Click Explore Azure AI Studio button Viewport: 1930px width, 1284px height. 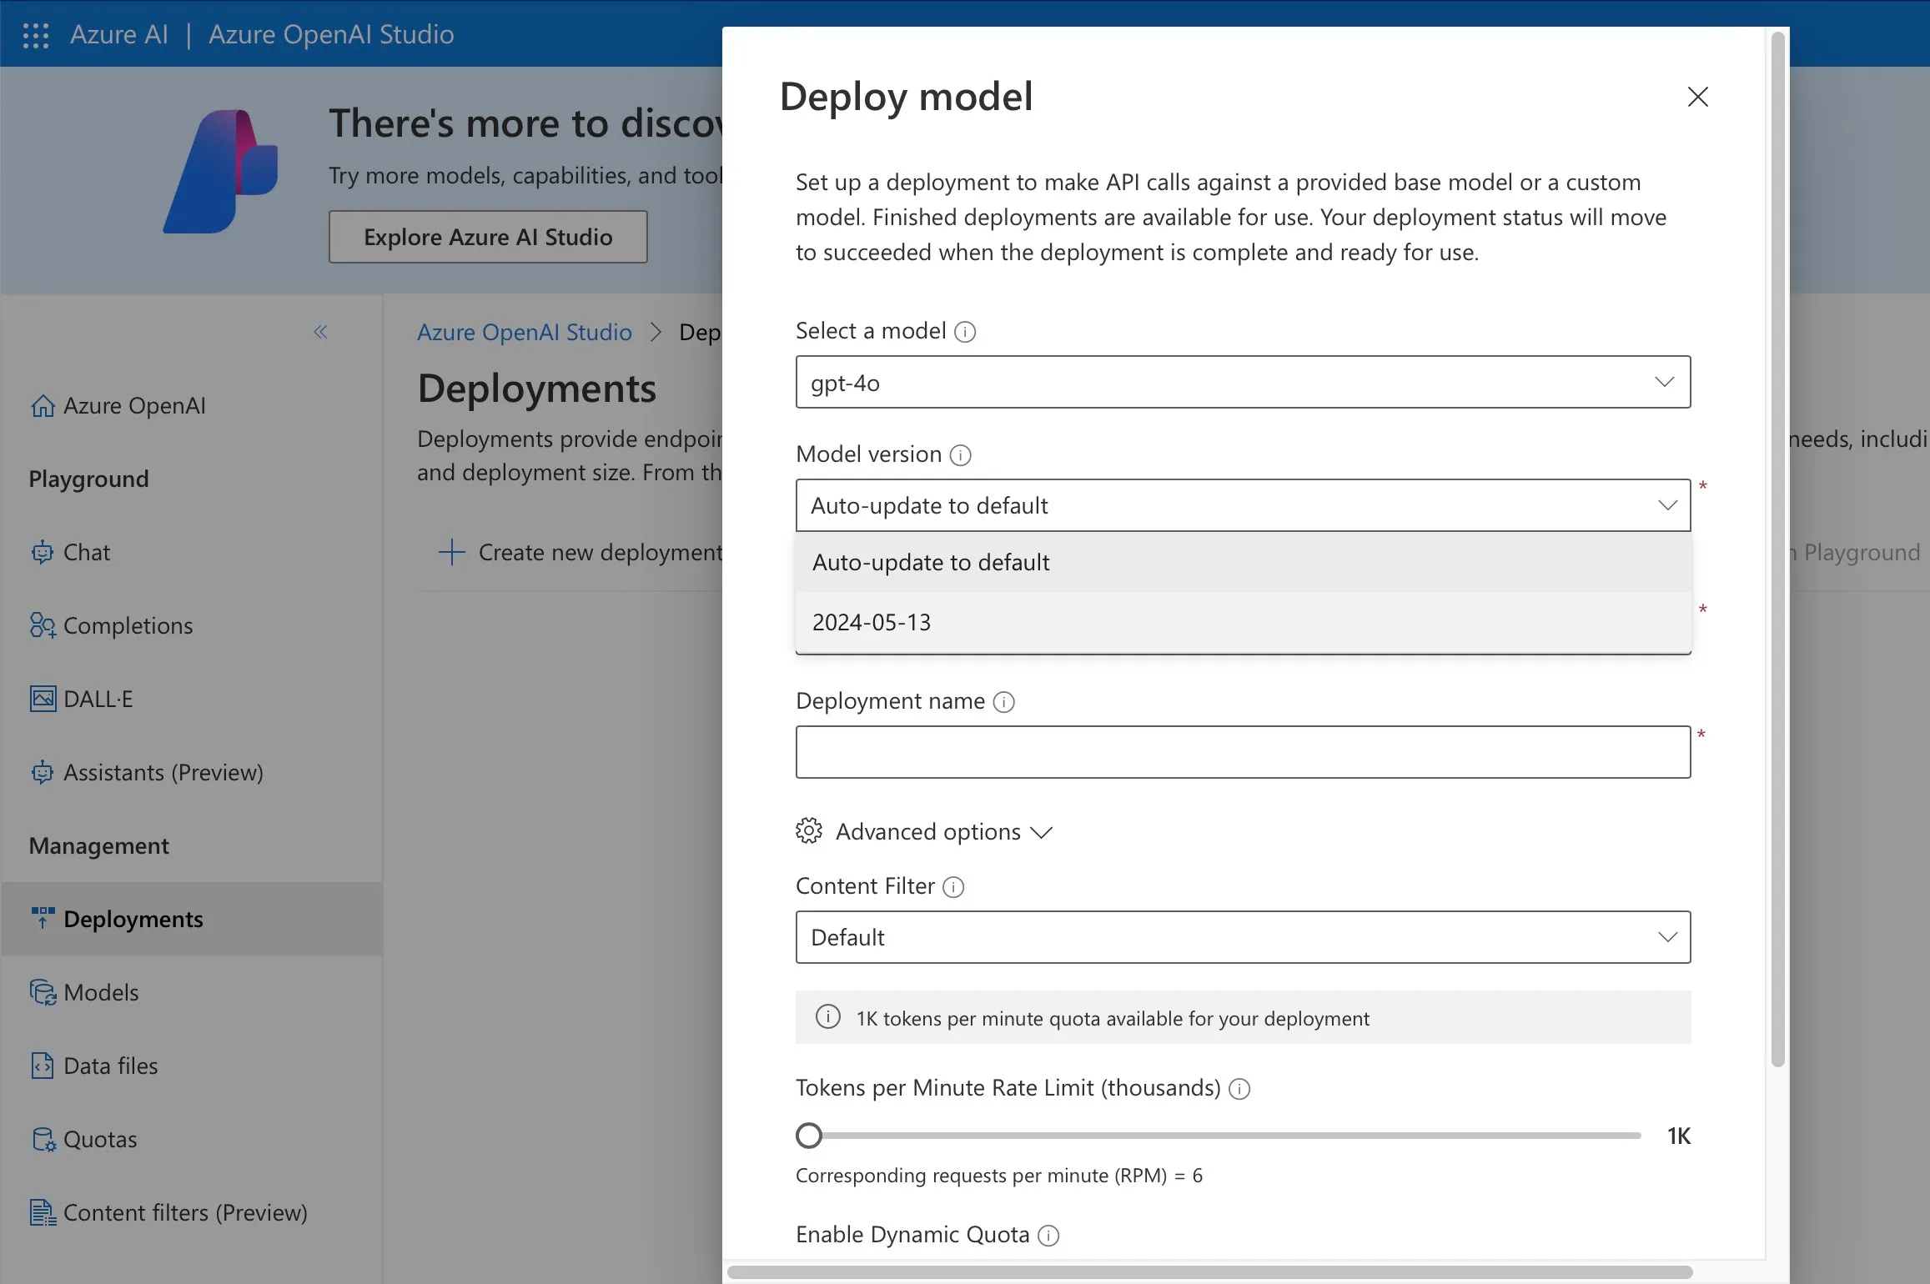pyautogui.click(x=488, y=236)
